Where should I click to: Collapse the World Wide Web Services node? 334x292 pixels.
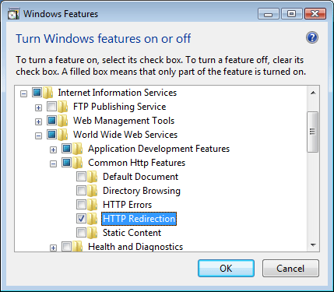38,135
